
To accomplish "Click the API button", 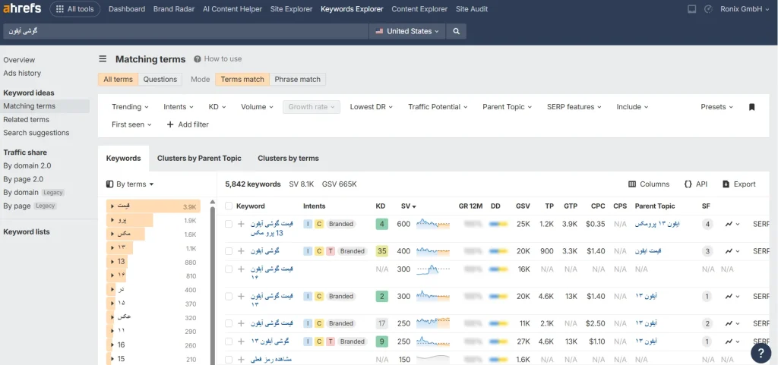I will coord(696,184).
